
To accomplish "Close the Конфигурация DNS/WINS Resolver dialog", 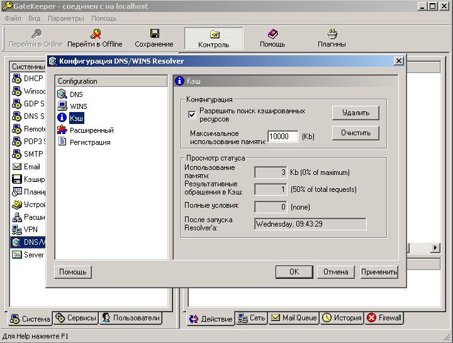I will (x=399, y=61).
